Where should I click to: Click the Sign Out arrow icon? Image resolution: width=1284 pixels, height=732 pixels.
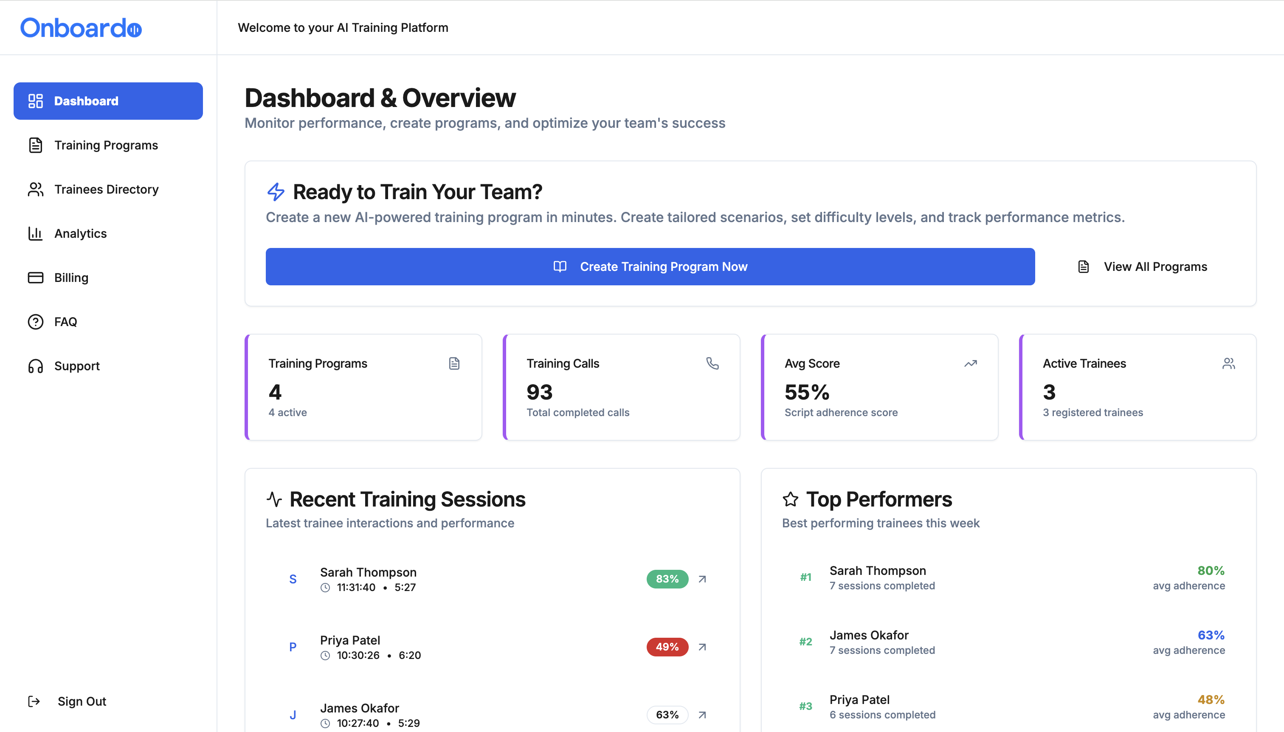point(34,701)
